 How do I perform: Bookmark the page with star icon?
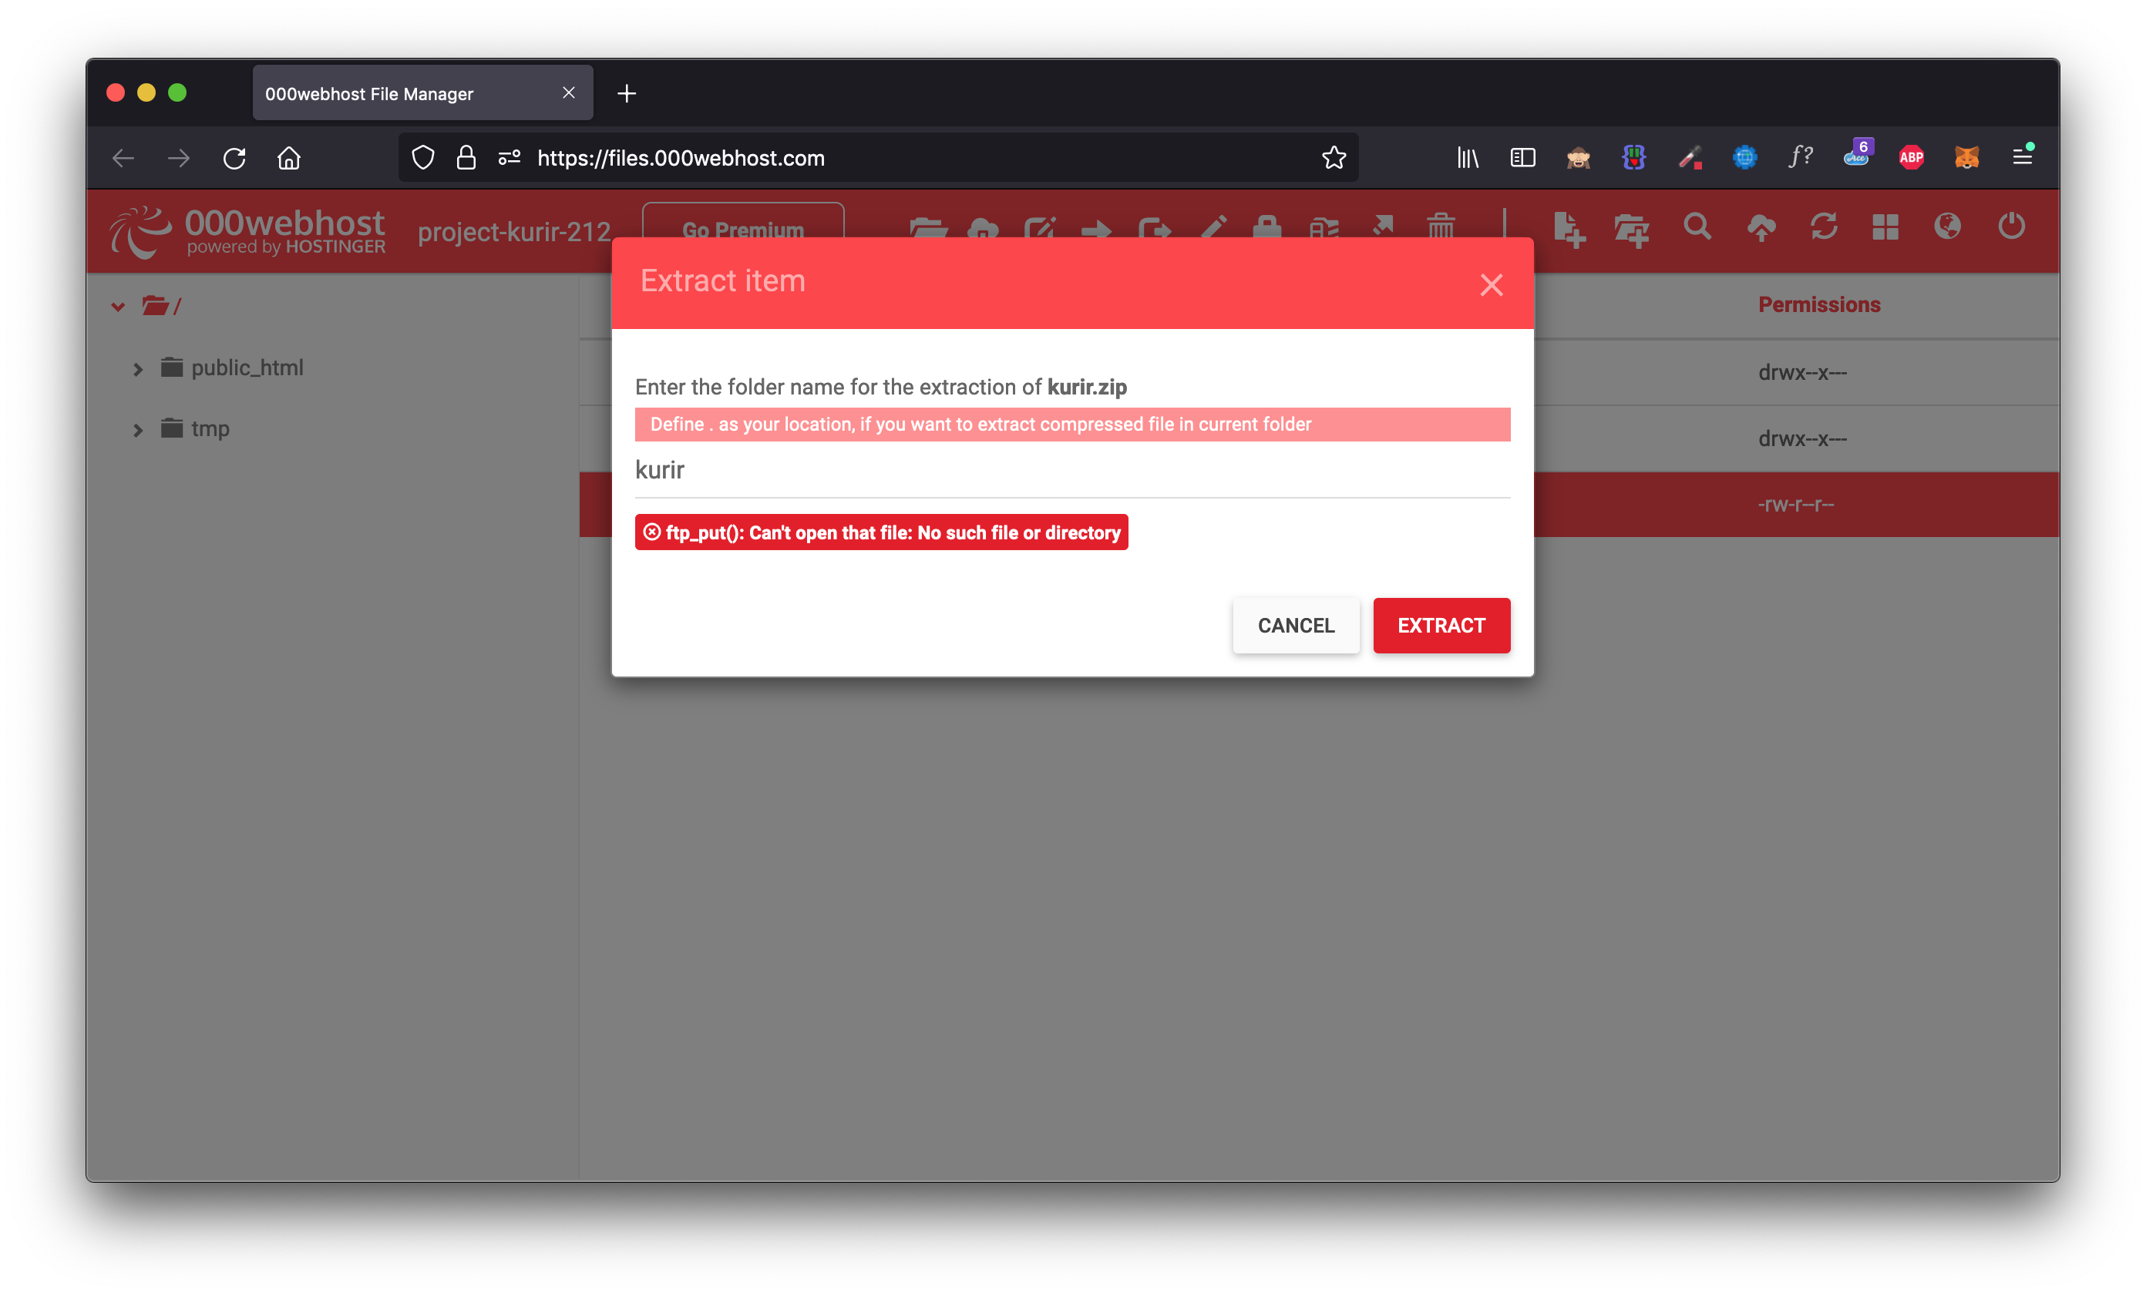(1334, 157)
